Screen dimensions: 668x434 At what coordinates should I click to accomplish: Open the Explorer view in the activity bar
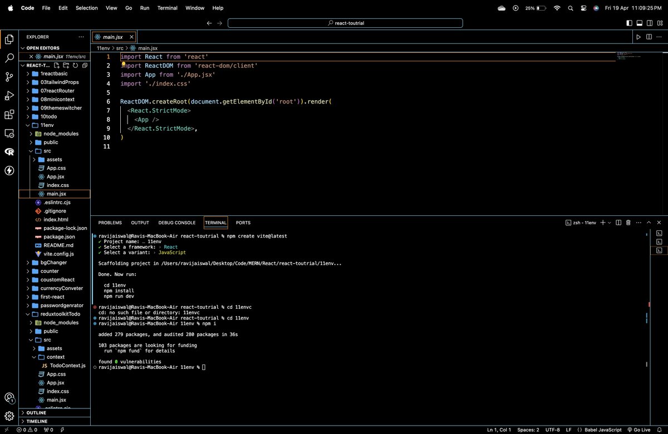point(9,39)
